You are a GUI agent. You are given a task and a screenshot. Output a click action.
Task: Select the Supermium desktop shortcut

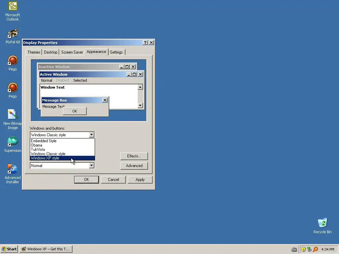coord(13,145)
